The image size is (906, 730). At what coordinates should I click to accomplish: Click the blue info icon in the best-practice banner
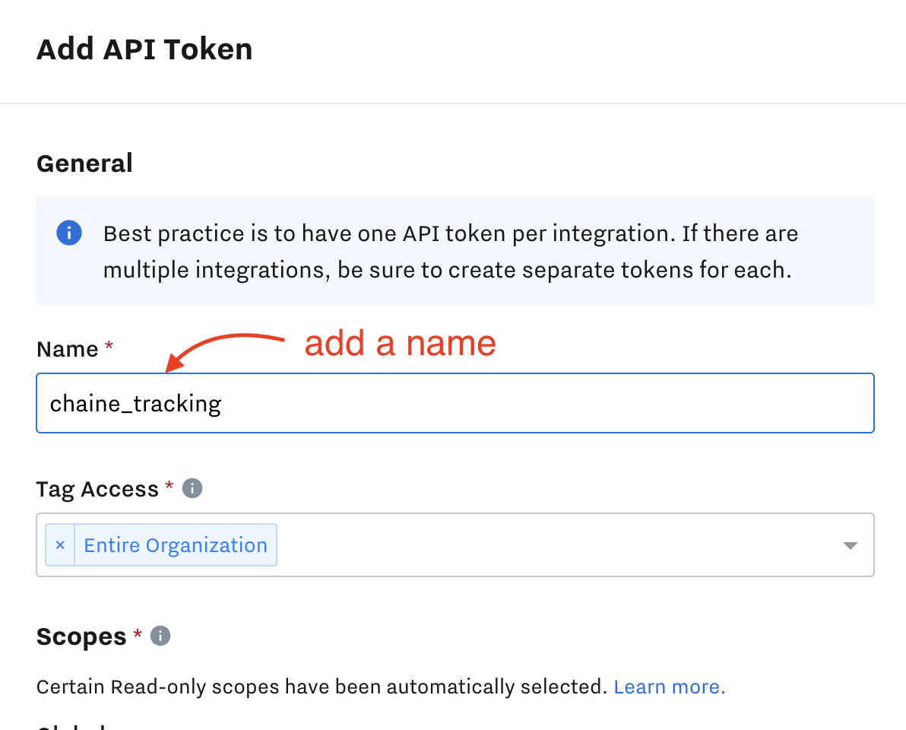69,233
